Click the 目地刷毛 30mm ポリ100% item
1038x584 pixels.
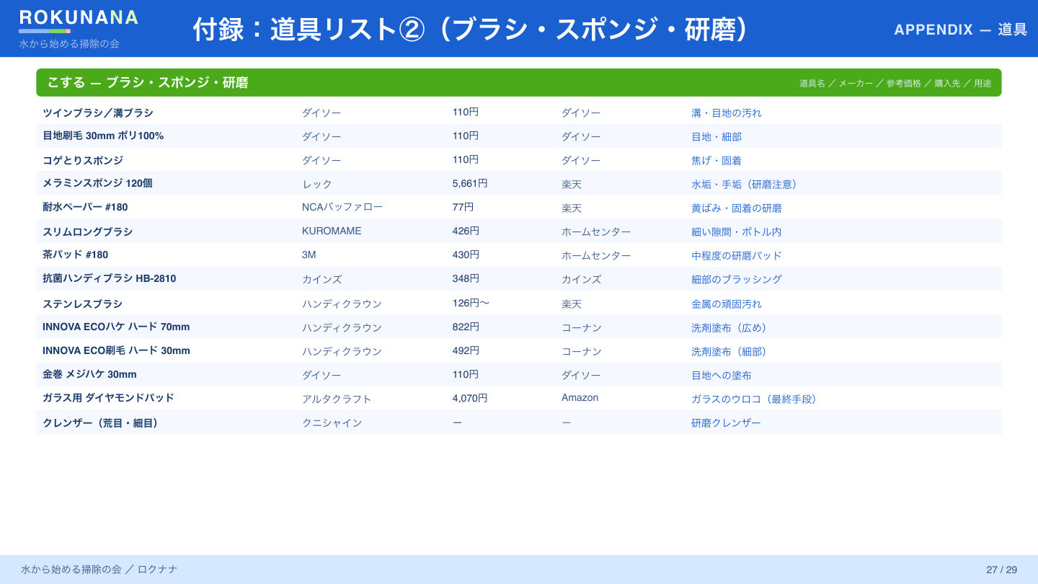click(103, 136)
